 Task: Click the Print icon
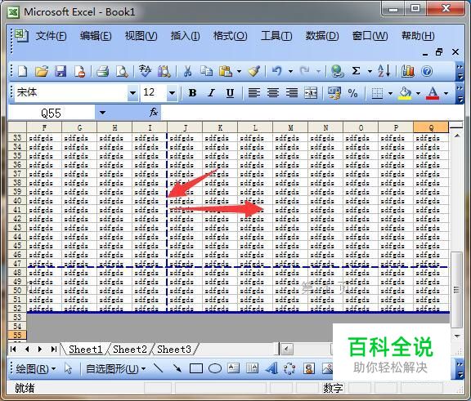(103, 71)
